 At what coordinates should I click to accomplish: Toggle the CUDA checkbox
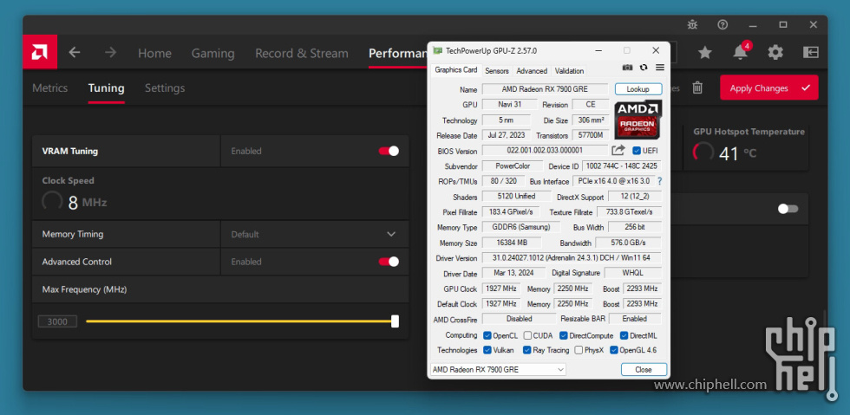[x=527, y=335]
